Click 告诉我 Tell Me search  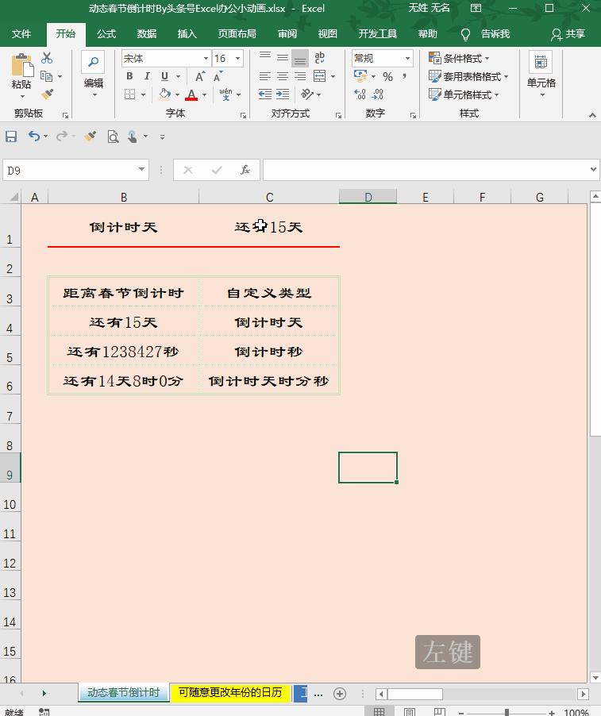click(x=485, y=34)
